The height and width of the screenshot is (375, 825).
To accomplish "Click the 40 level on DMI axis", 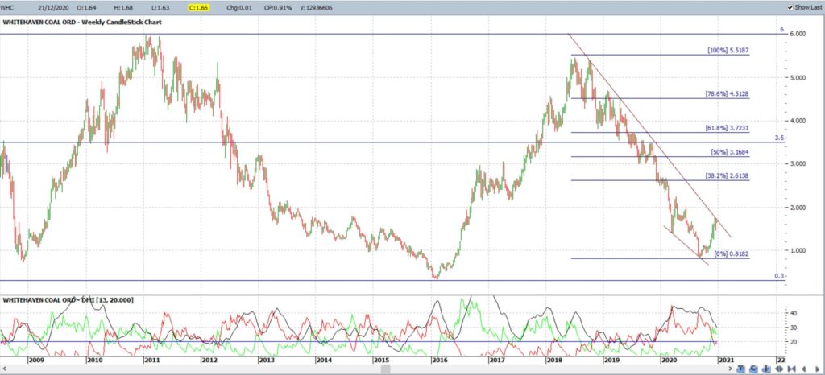I will tap(794, 313).
